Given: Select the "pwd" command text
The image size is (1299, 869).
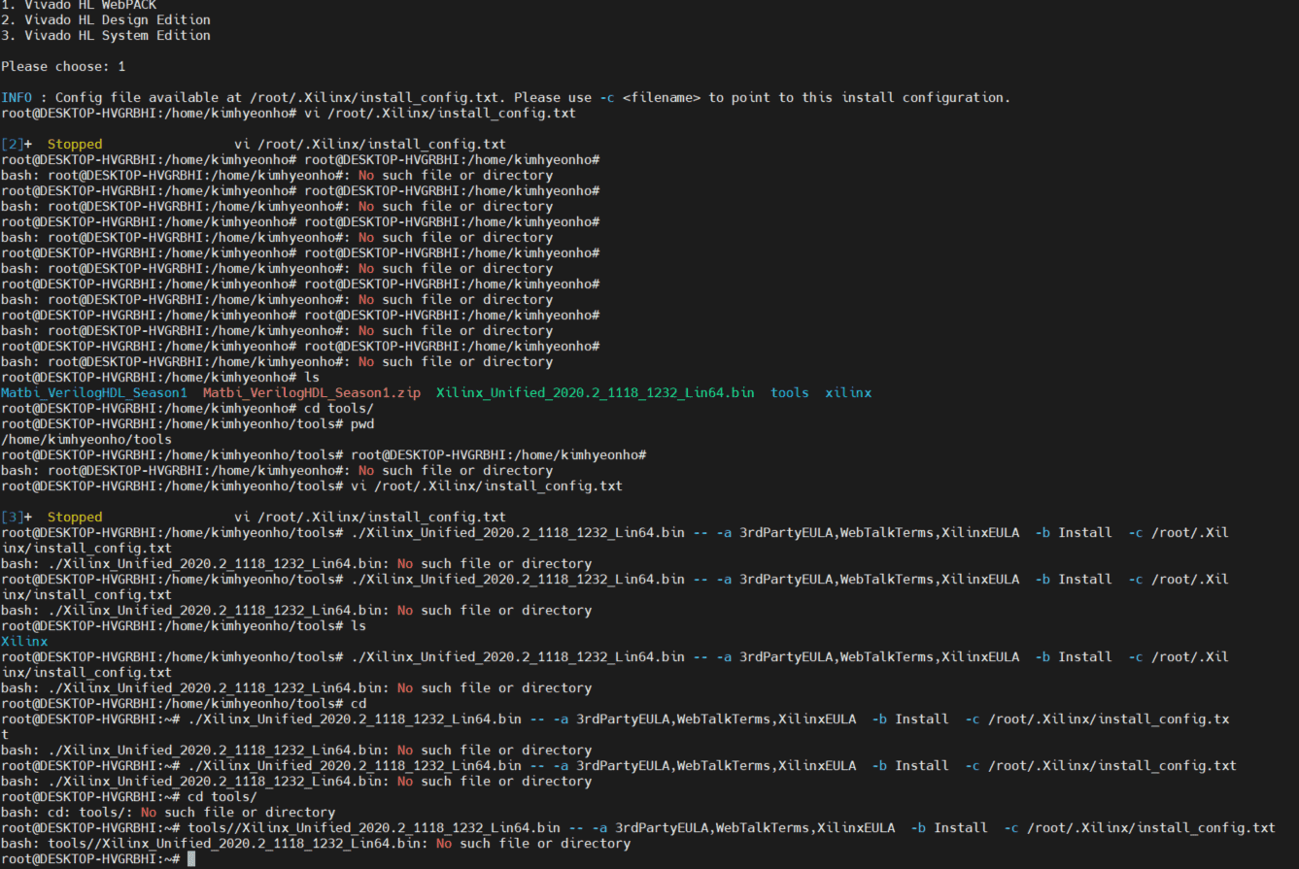Looking at the screenshot, I should [362, 423].
